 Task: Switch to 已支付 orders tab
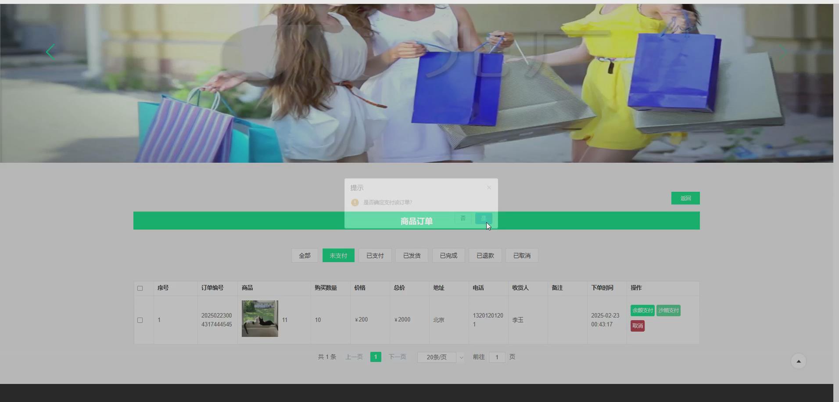point(375,255)
